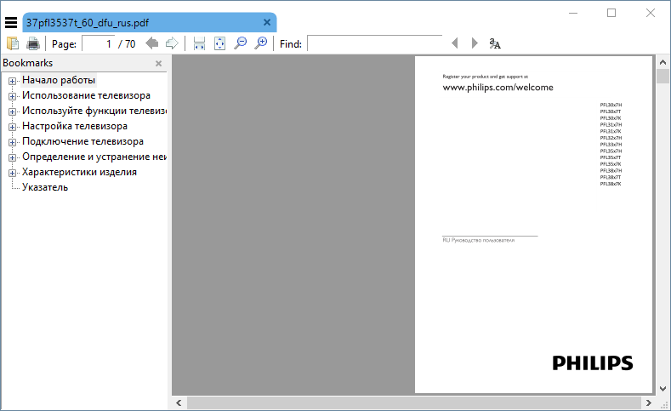
Task: Find next match arrow
Action: (x=475, y=43)
